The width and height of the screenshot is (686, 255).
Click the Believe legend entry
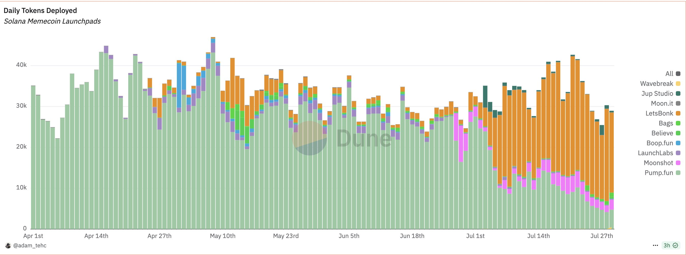tap(666, 133)
